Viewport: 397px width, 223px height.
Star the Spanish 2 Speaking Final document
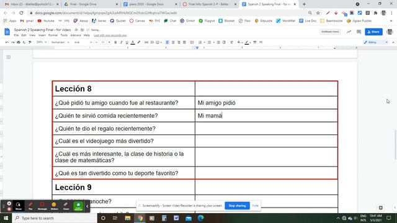coord(76,30)
